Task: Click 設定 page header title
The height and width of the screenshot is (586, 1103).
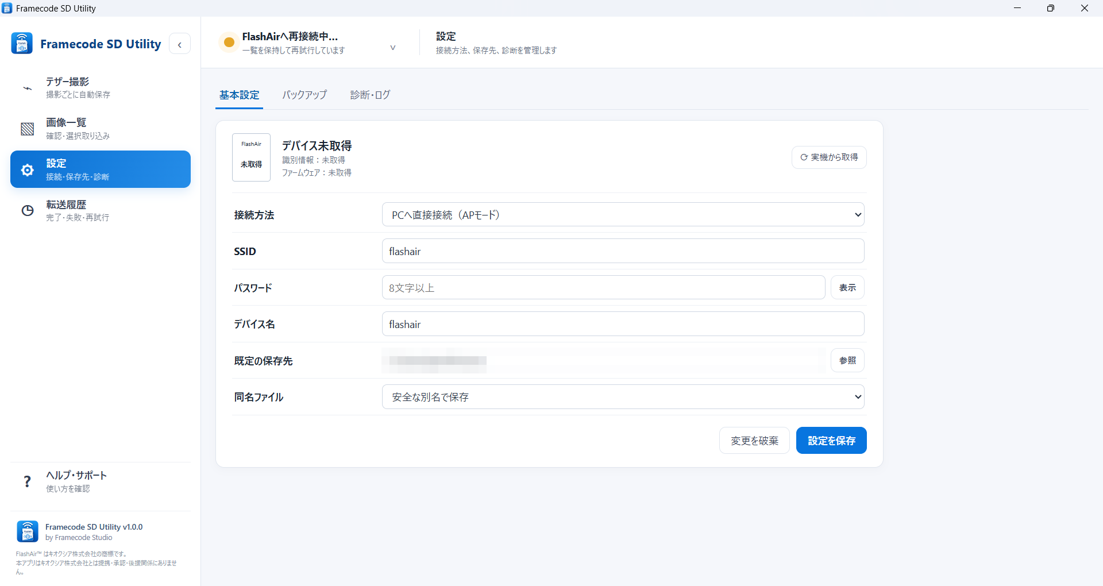Action: coord(446,36)
